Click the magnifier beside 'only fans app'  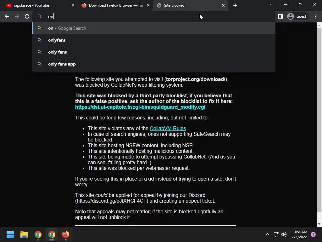(39, 64)
